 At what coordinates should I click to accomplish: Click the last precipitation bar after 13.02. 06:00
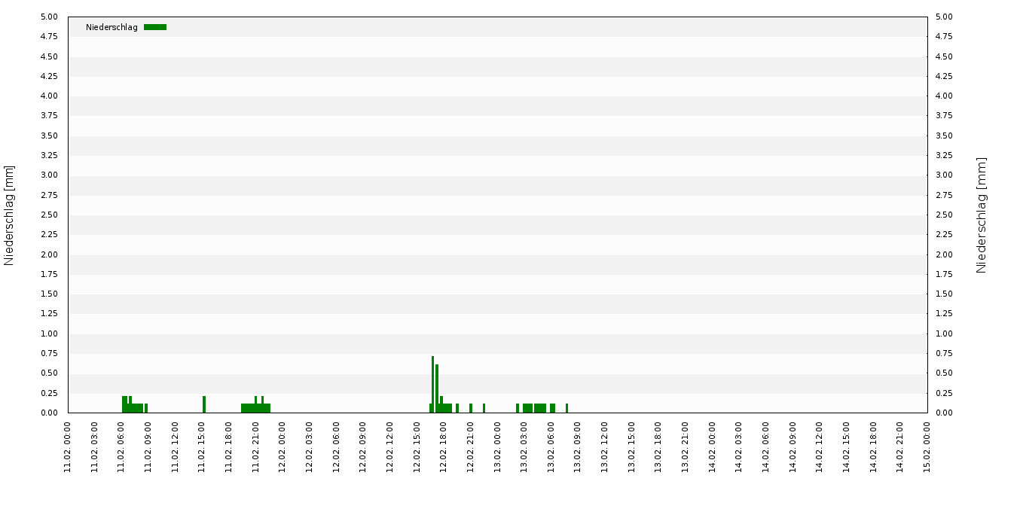pyautogui.click(x=567, y=408)
